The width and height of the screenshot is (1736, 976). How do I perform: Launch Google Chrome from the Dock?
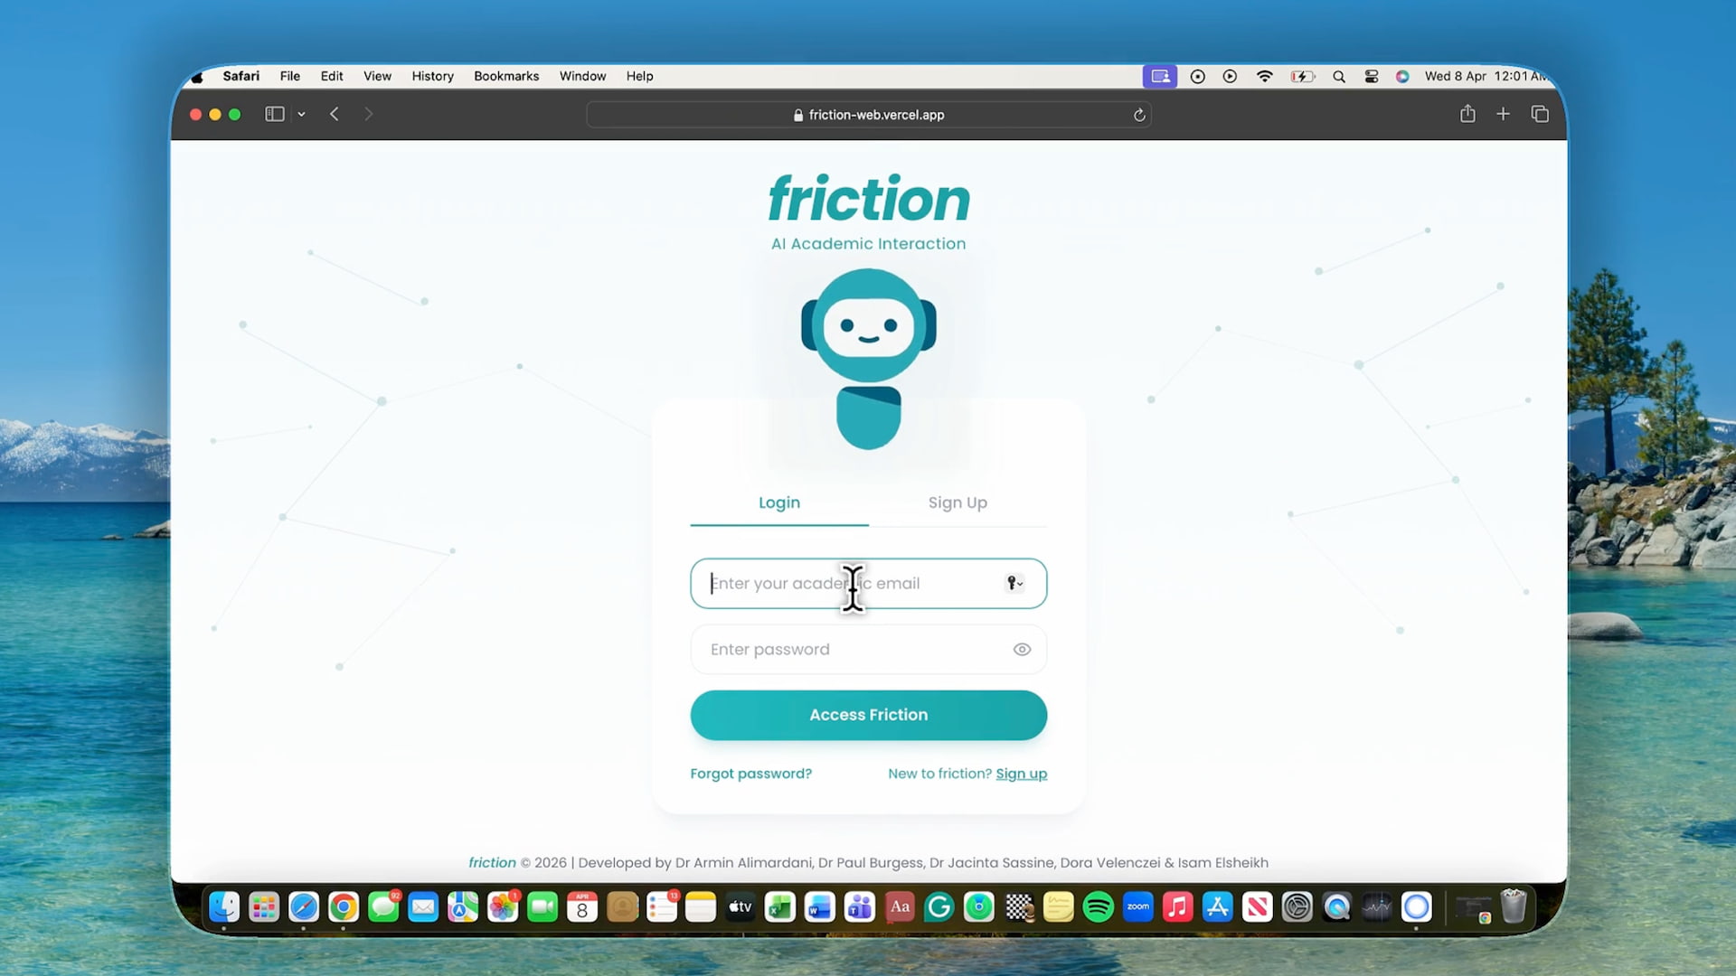click(x=344, y=906)
